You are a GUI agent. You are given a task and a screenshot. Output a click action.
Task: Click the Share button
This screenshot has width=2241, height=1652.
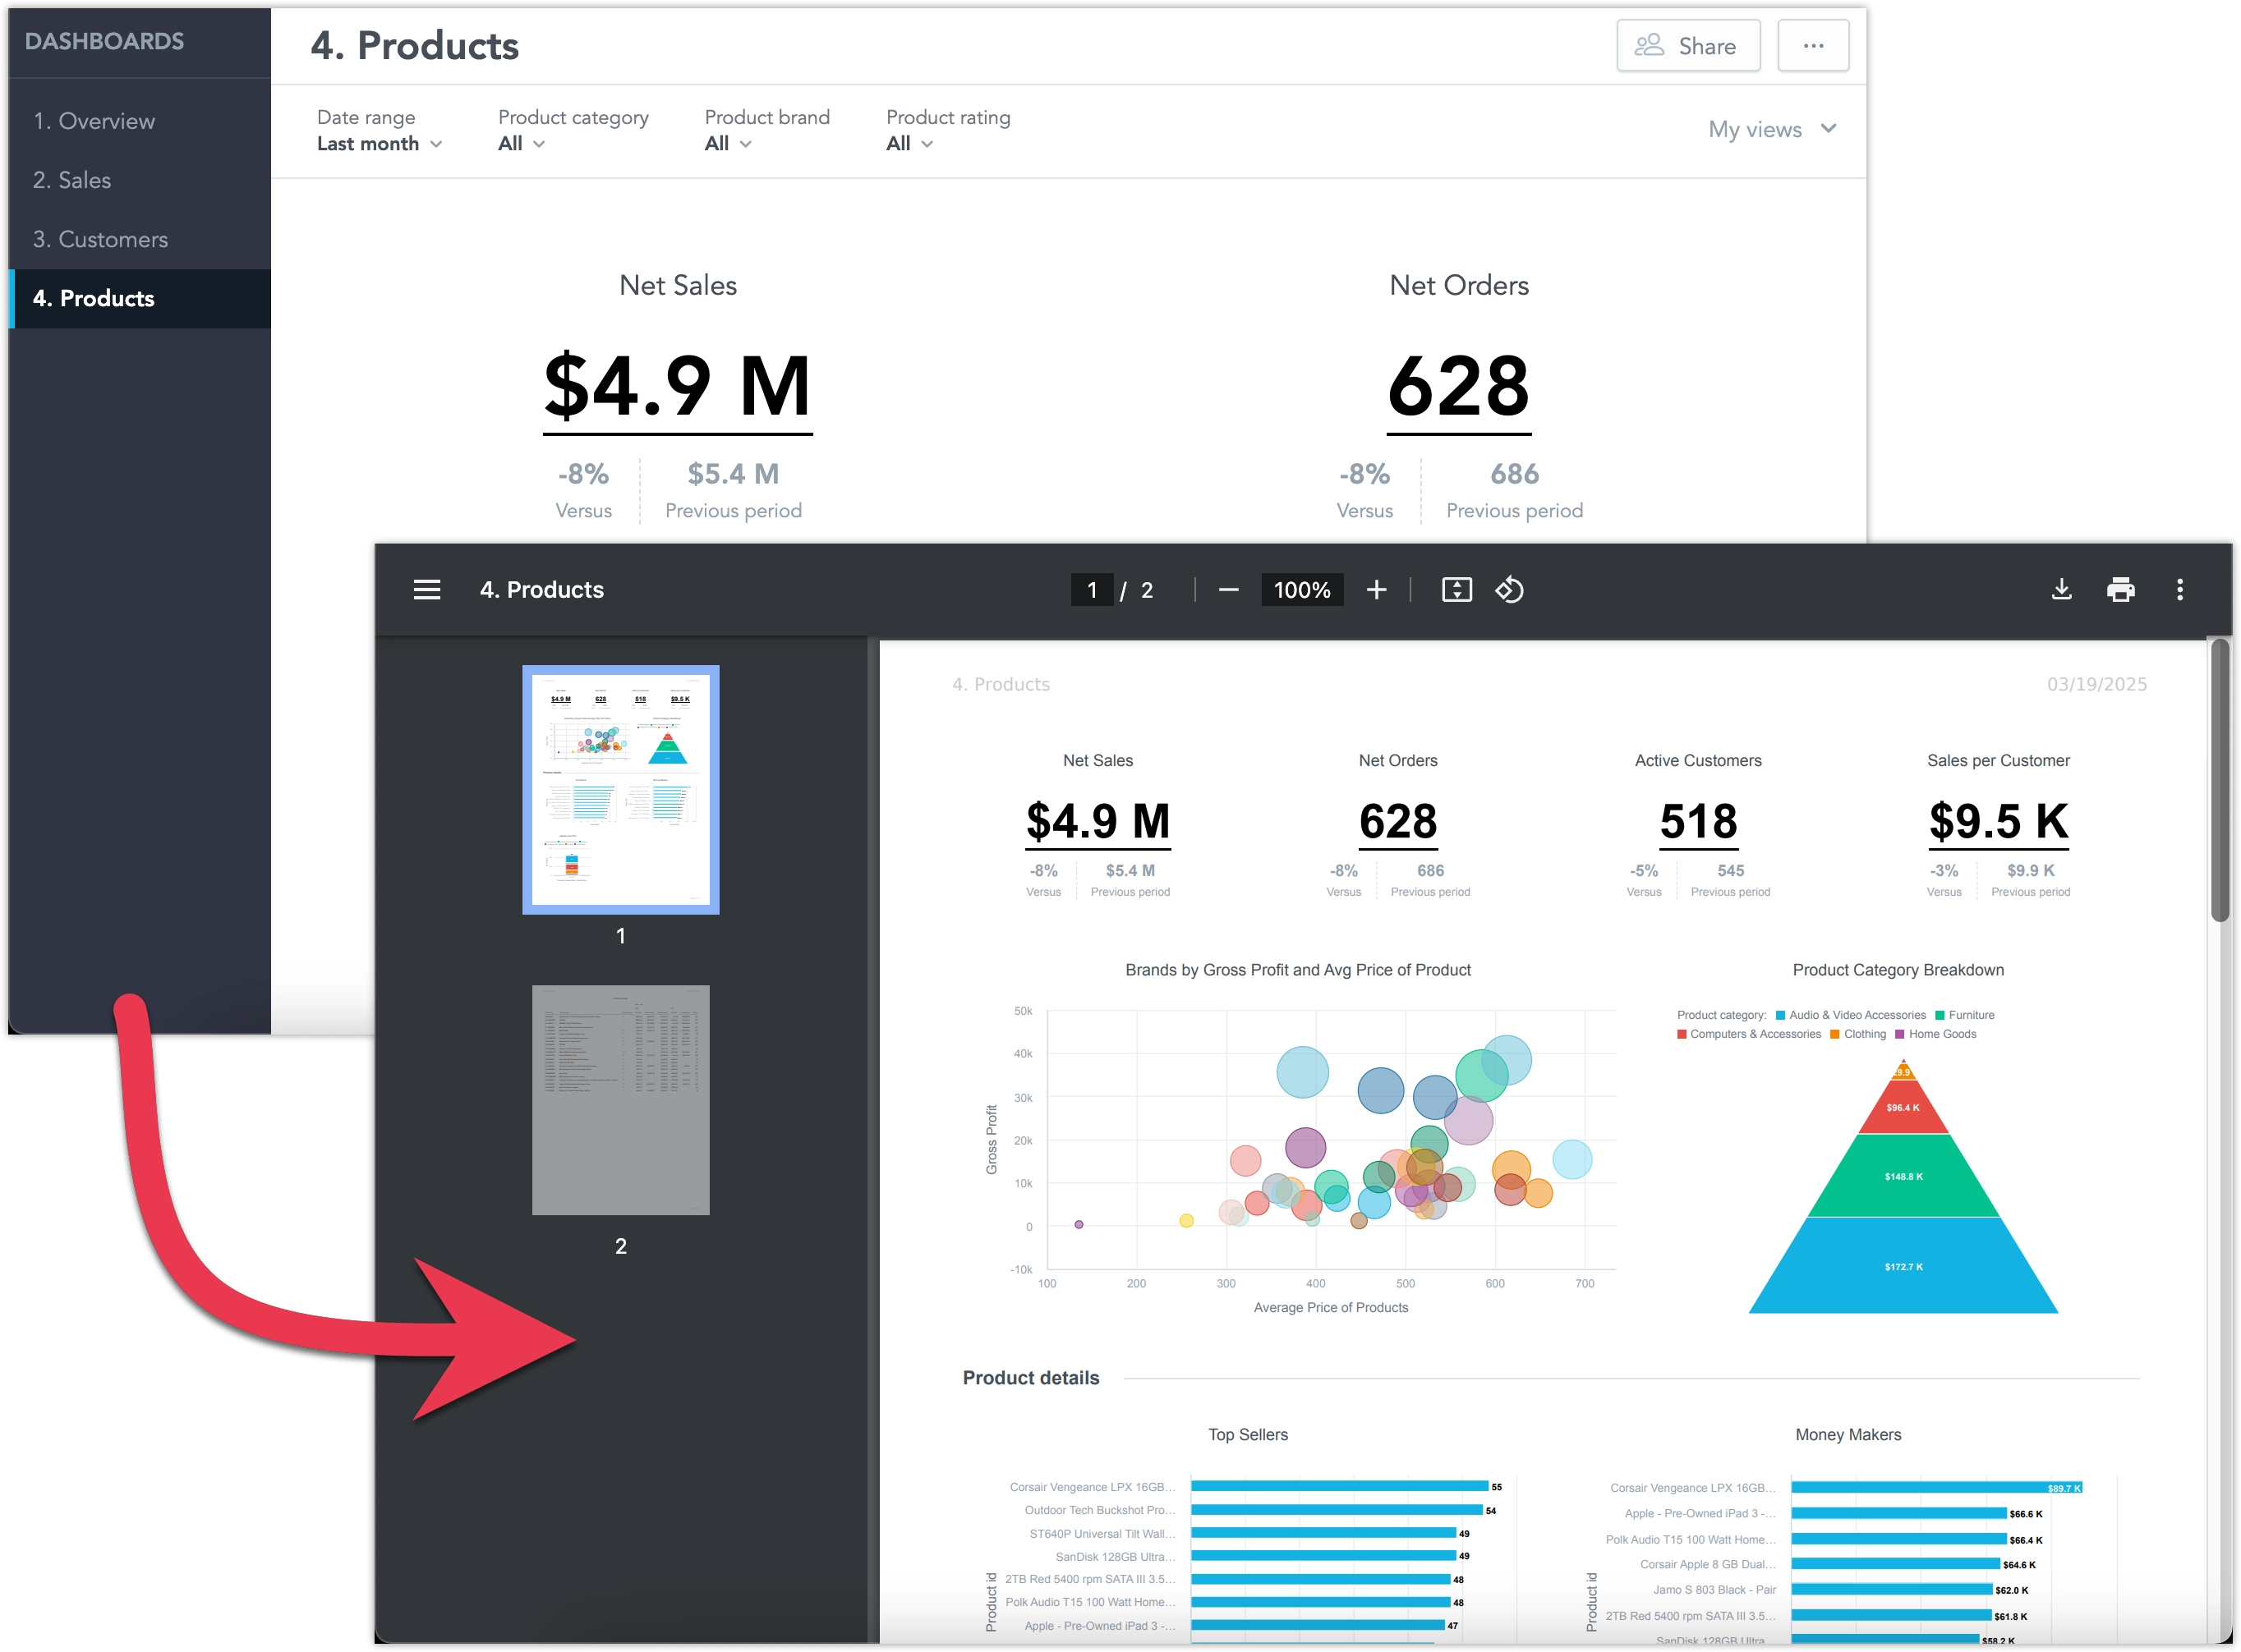pos(1688,45)
